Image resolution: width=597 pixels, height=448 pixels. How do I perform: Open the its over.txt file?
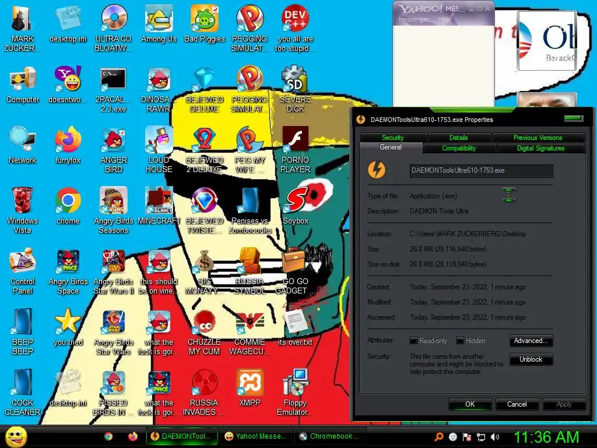295,327
